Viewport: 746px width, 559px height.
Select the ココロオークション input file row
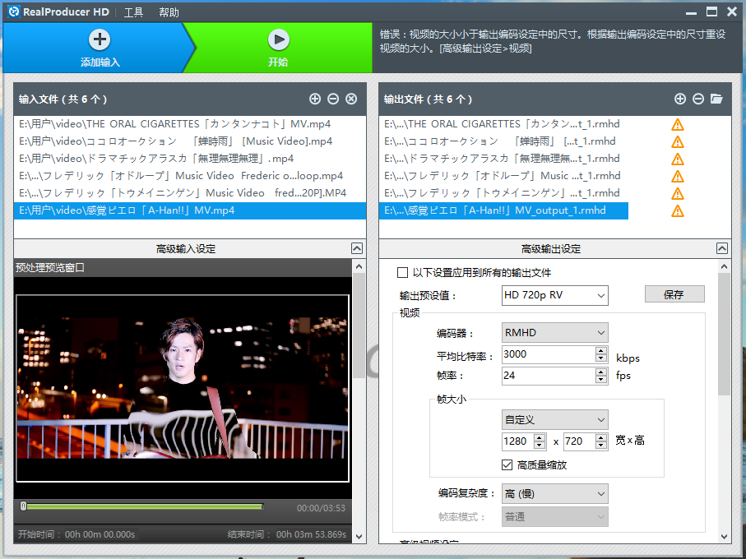(x=175, y=141)
